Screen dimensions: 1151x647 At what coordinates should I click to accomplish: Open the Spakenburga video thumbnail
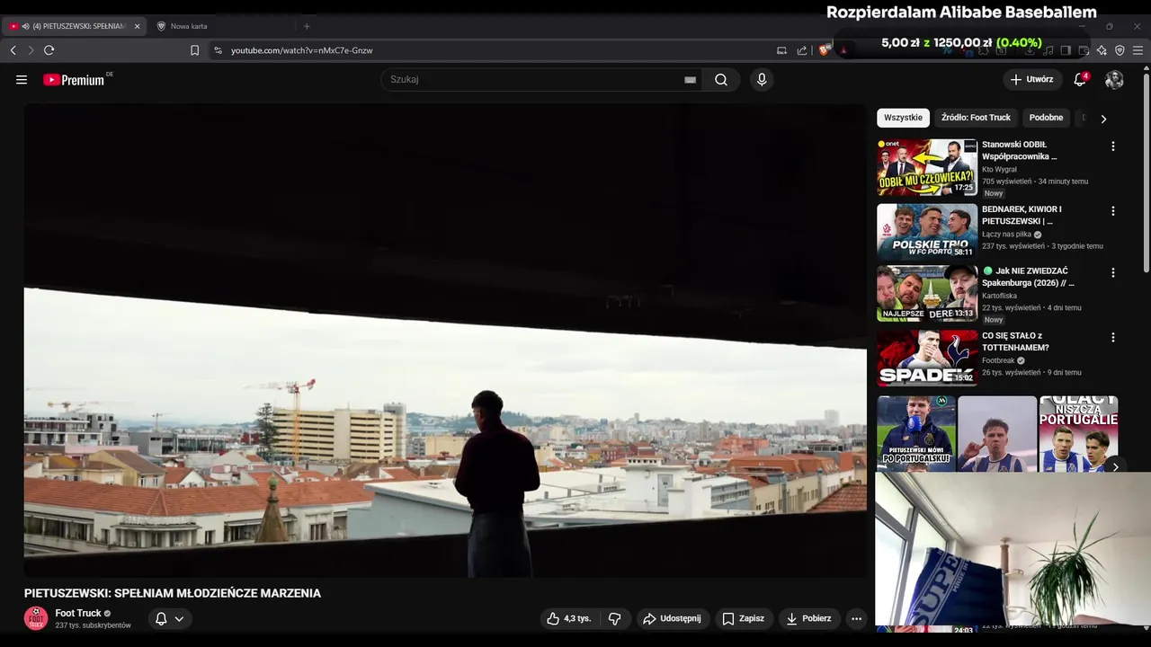pos(927,293)
